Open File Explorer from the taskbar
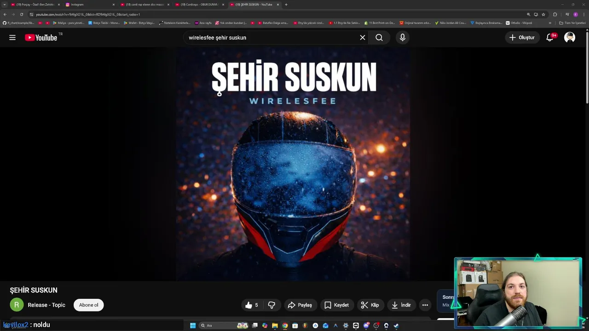589x331 pixels. 275,325
